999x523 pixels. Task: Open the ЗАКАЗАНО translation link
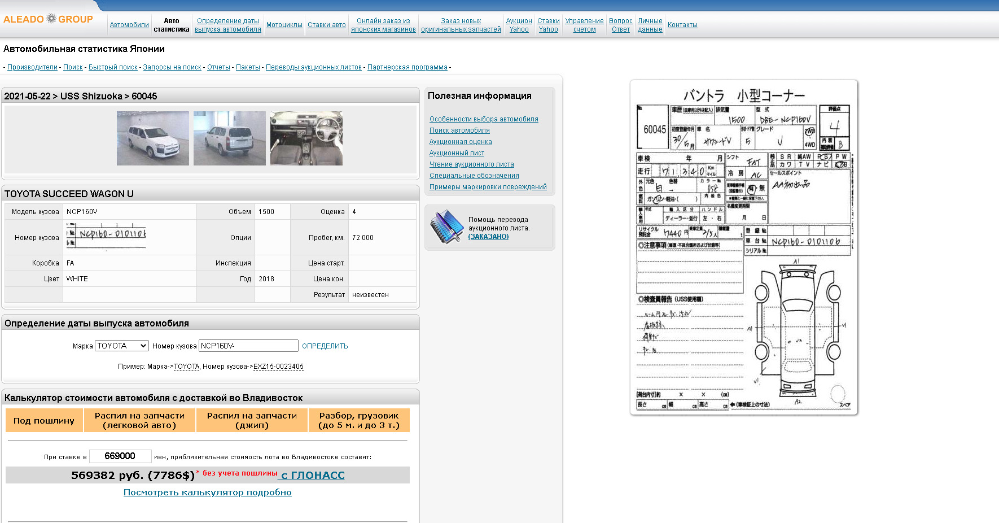(488, 237)
